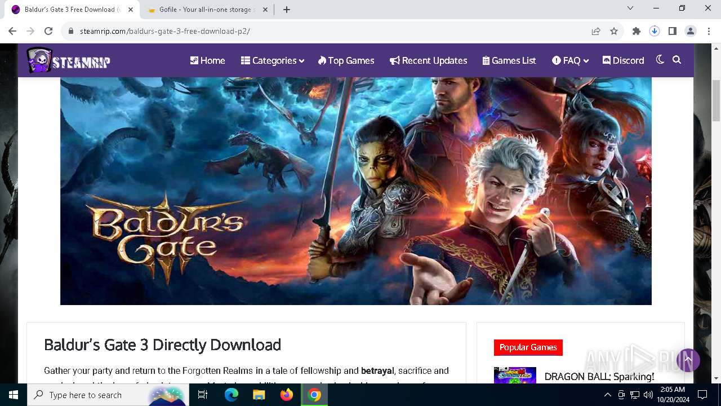
Task: Share this page icon in address bar
Action: [595, 31]
